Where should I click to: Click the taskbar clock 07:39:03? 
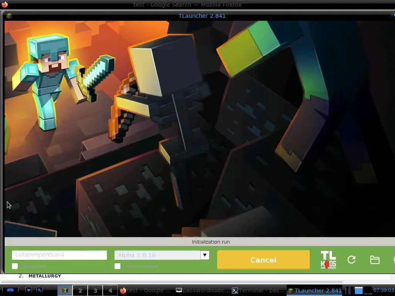point(383,290)
